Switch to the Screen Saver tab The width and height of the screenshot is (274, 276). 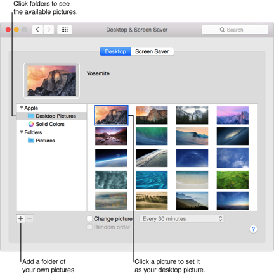click(x=152, y=51)
